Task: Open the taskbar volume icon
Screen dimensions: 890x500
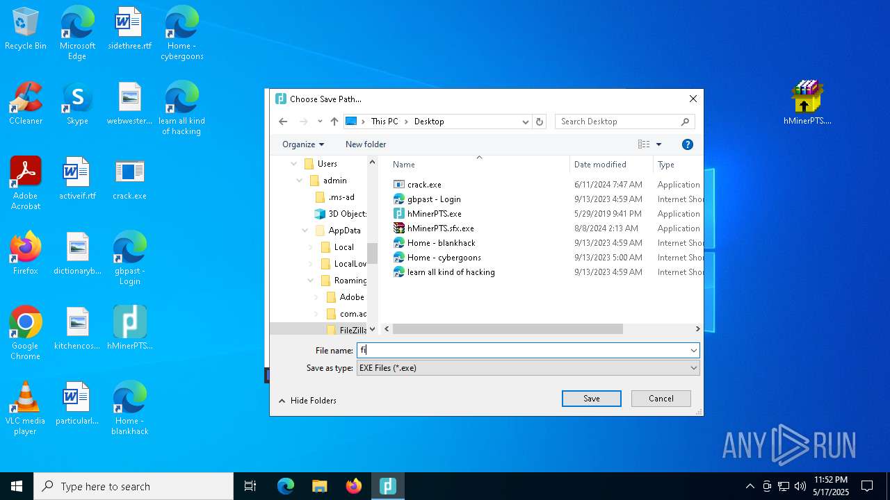Action: pyautogui.click(x=800, y=486)
